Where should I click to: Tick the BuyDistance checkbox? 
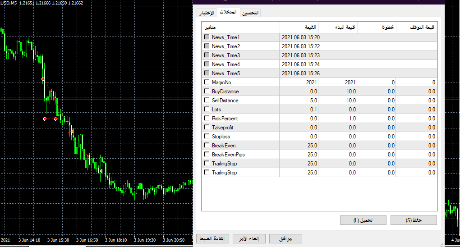click(x=207, y=91)
